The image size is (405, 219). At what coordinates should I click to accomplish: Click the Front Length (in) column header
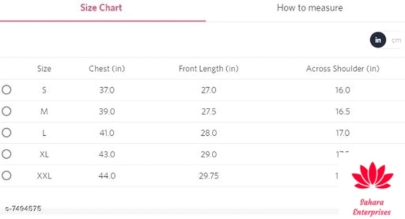pyautogui.click(x=208, y=69)
